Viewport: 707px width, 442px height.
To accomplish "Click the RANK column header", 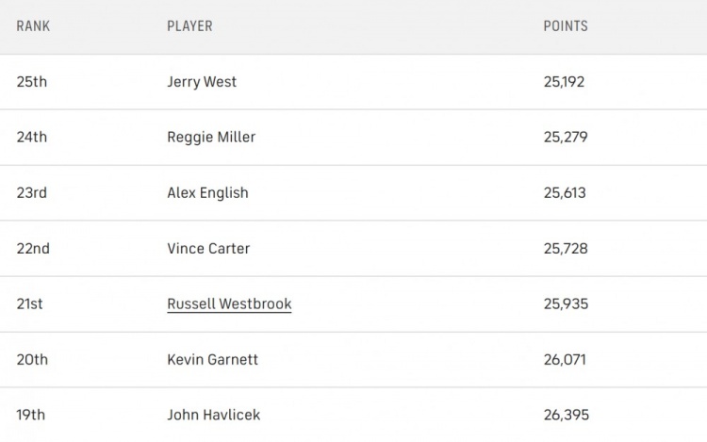I will [33, 26].
